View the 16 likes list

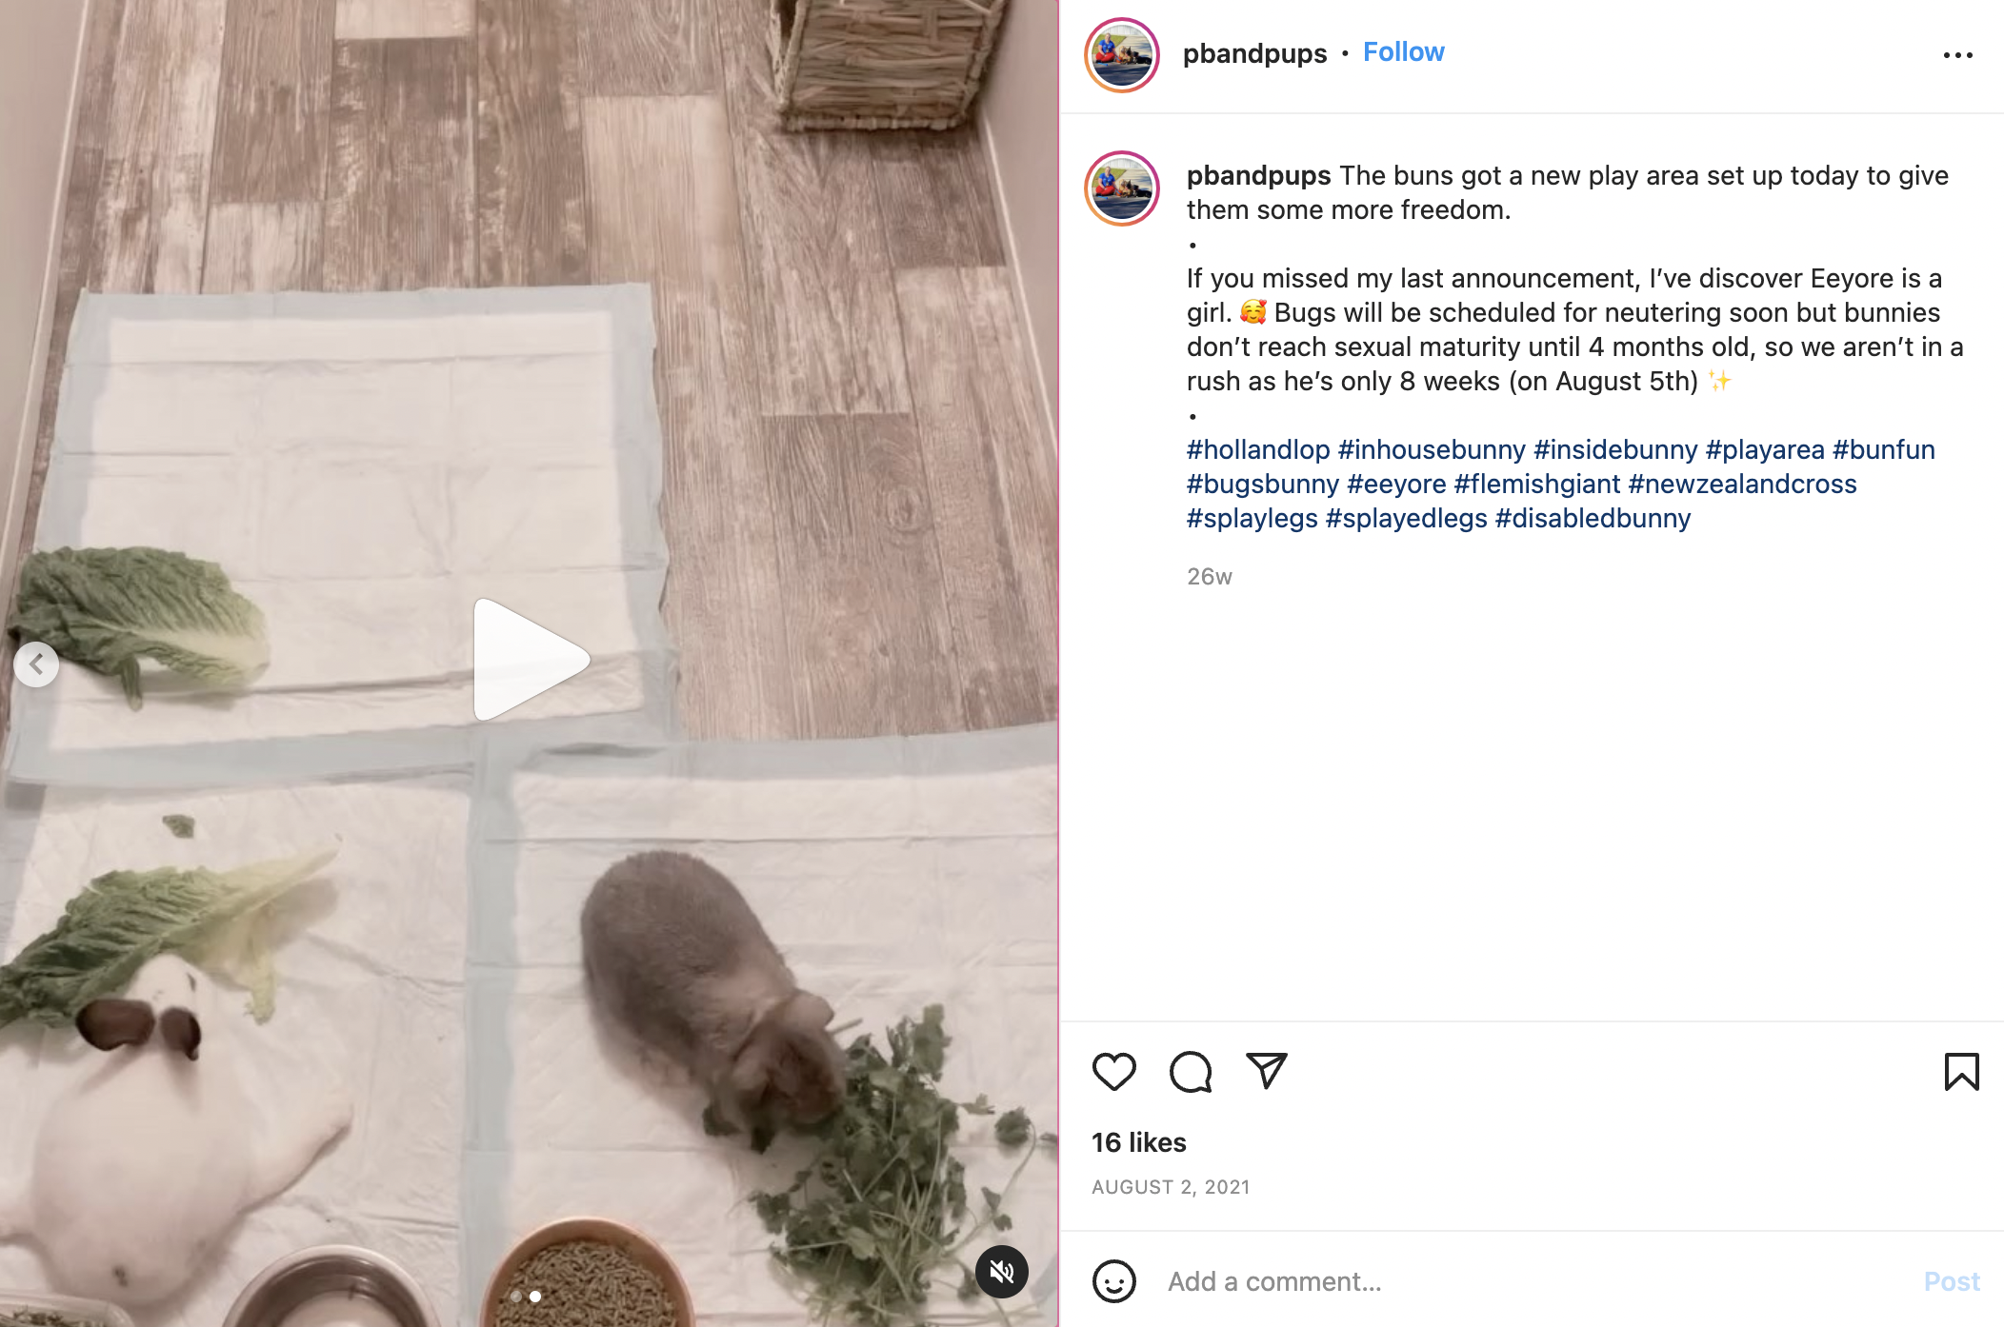point(1139,1142)
